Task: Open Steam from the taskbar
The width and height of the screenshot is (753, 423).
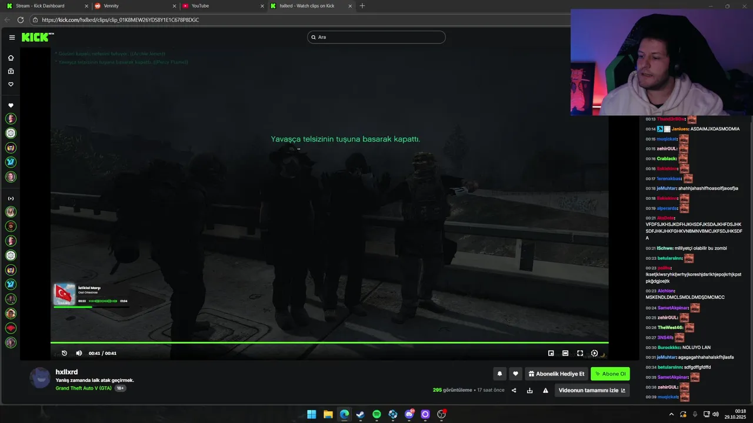Action: [x=360, y=414]
